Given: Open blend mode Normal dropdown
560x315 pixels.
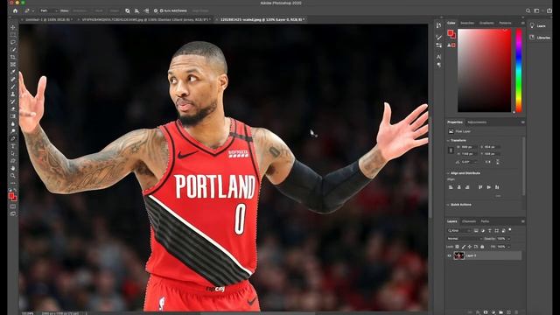Looking at the screenshot, I should pos(465,239).
